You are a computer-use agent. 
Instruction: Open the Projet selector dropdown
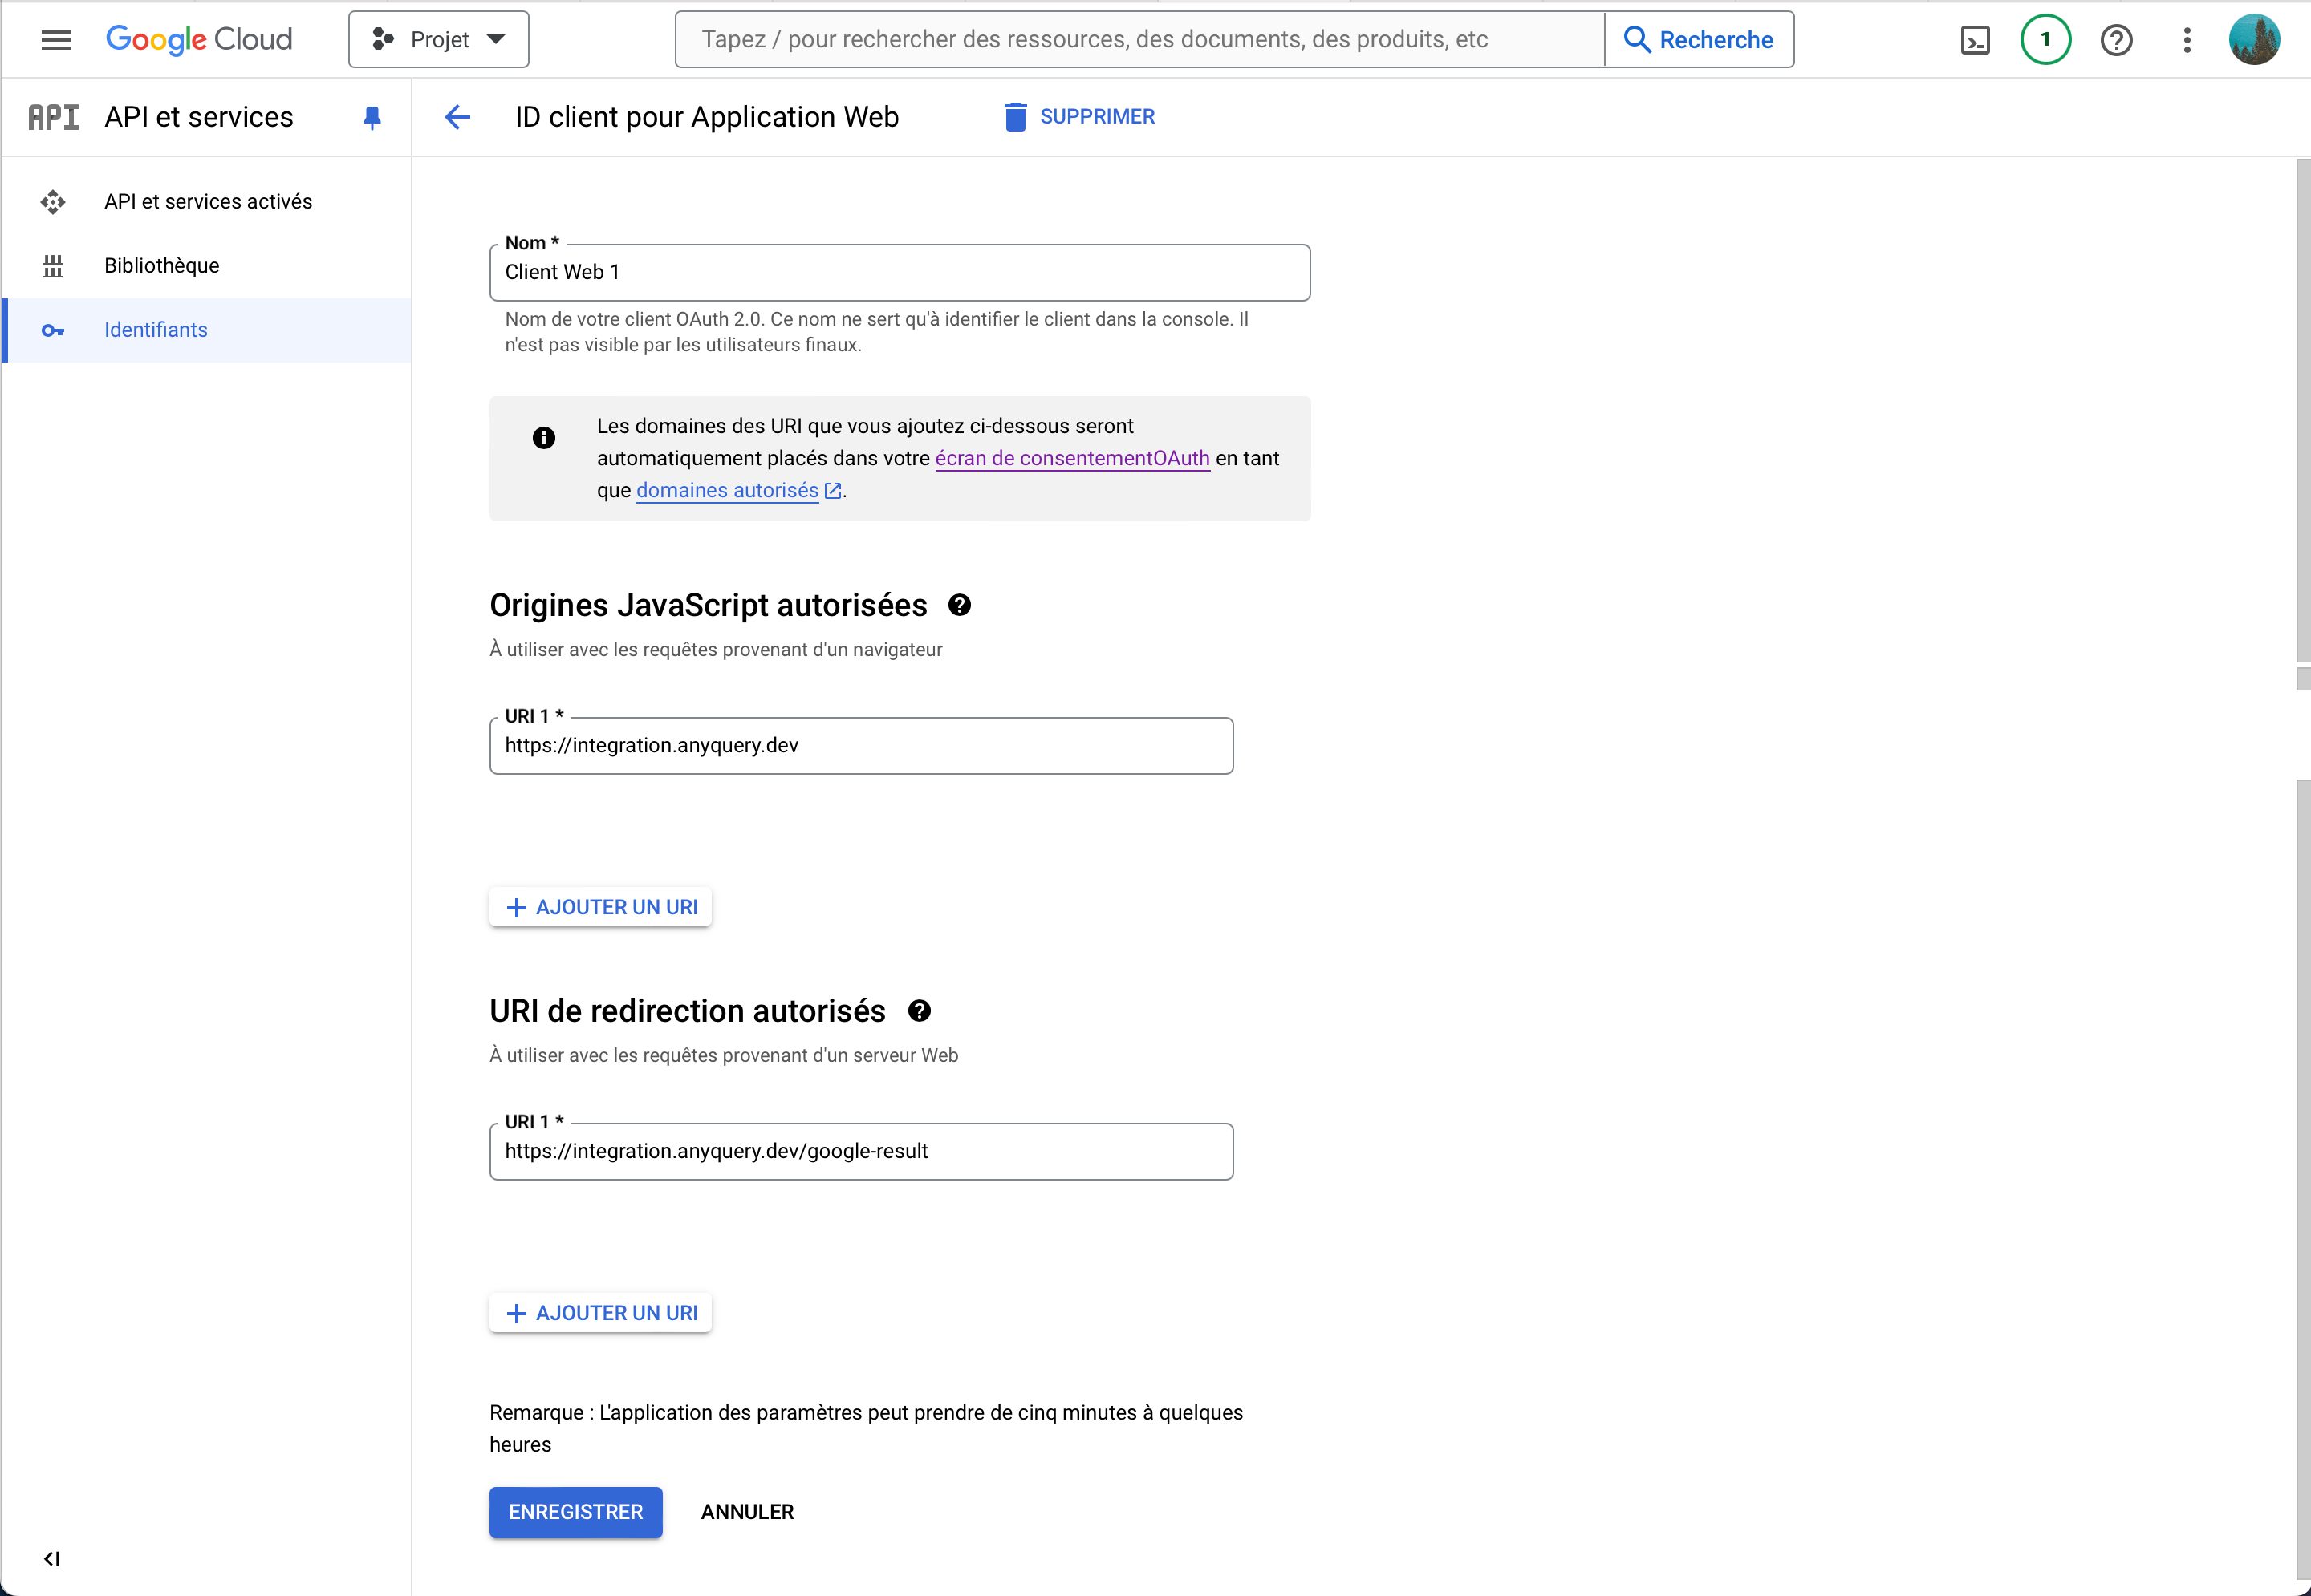coord(438,40)
